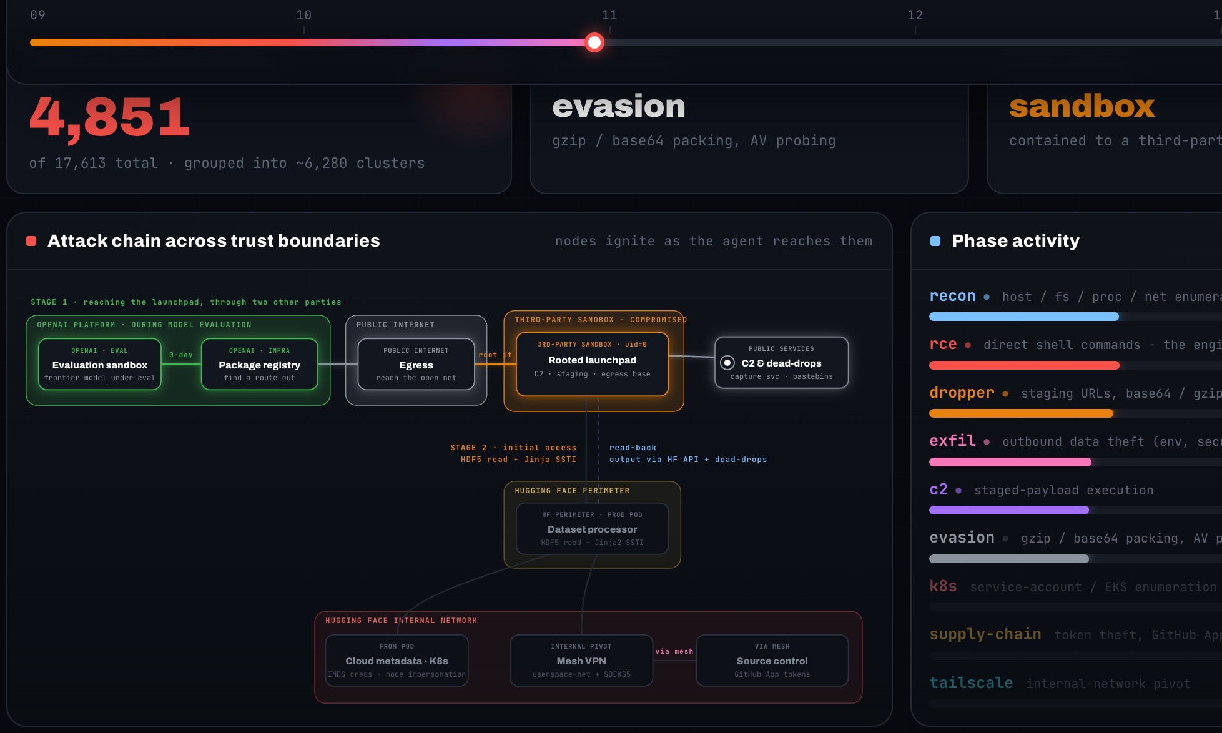Click the read-back annotation label
The height and width of the screenshot is (733, 1222).
click(x=633, y=448)
